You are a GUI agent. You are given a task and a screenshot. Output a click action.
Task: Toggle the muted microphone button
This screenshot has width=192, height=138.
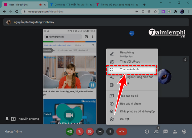tap(80, 132)
